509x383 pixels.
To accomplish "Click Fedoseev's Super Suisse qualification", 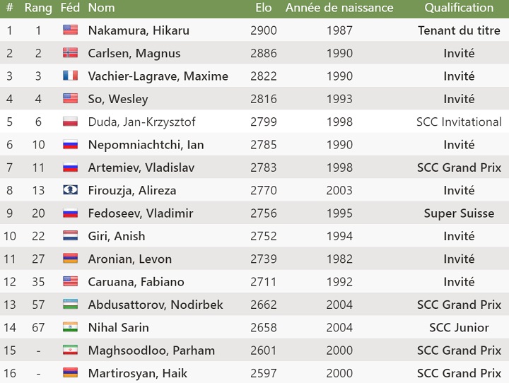I will click(459, 213).
